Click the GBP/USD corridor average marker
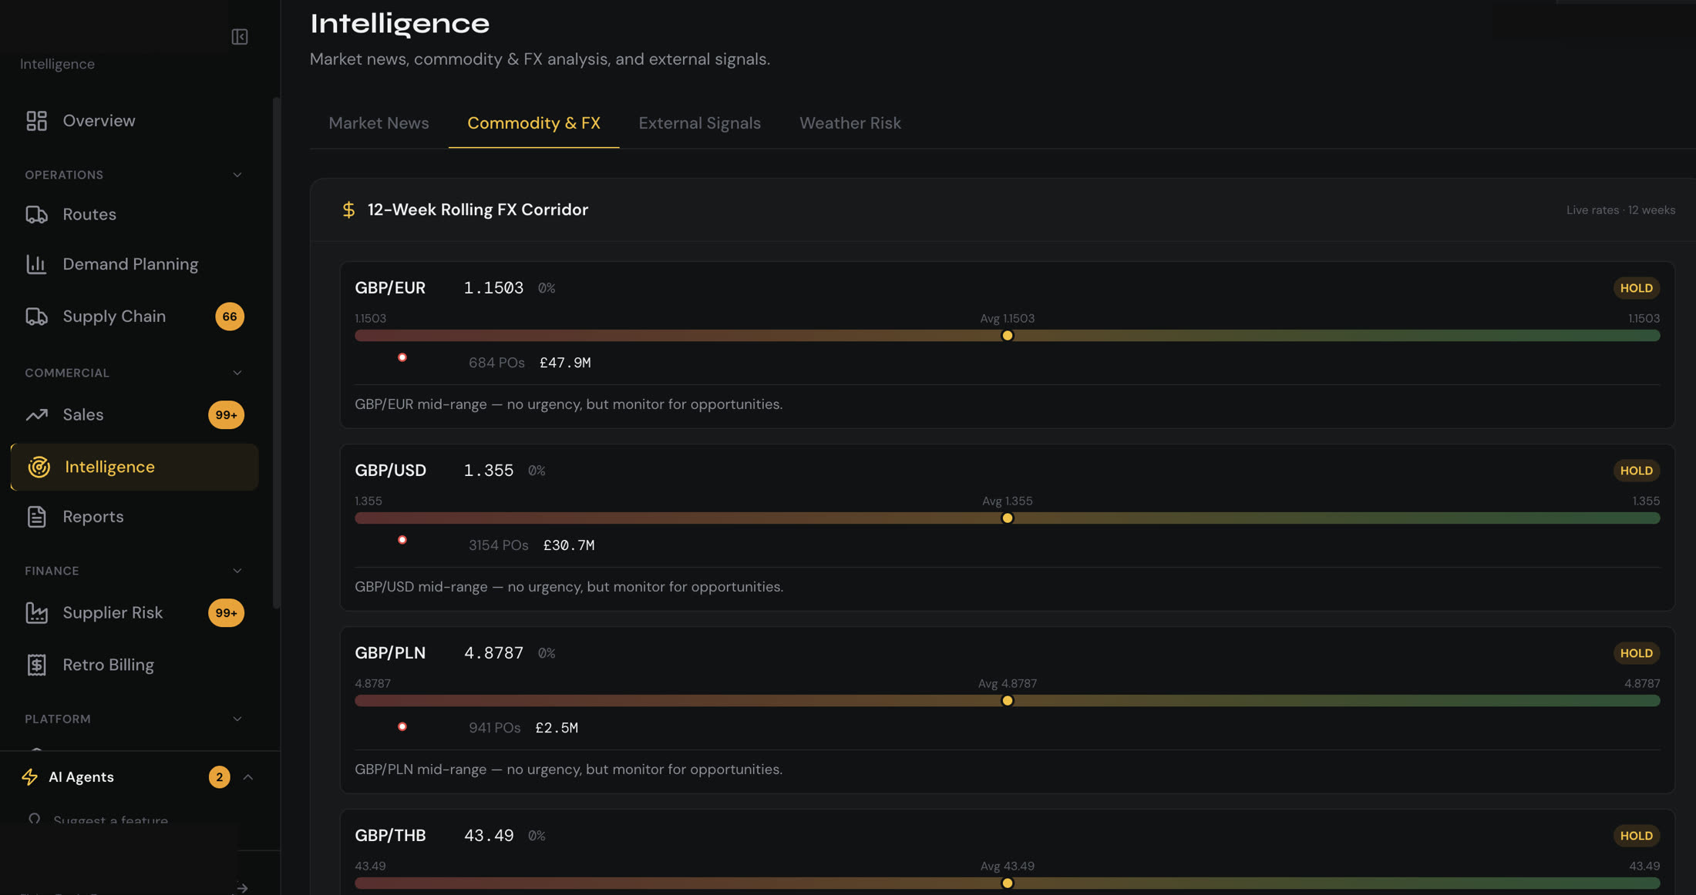This screenshot has height=895, width=1696. click(x=1007, y=518)
